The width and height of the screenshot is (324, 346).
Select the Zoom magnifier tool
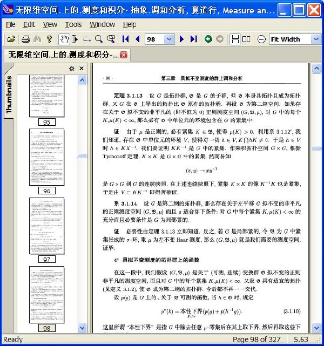click(x=99, y=39)
